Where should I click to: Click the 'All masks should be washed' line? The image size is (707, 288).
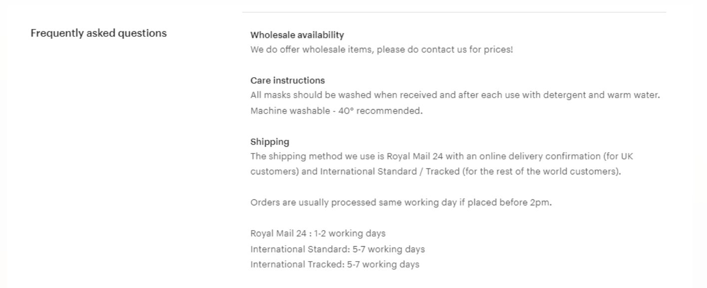(455, 95)
